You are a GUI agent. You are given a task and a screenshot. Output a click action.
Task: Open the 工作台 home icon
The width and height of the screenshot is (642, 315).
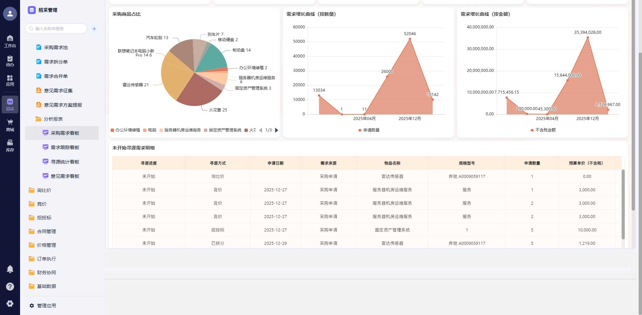pos(10,41)
